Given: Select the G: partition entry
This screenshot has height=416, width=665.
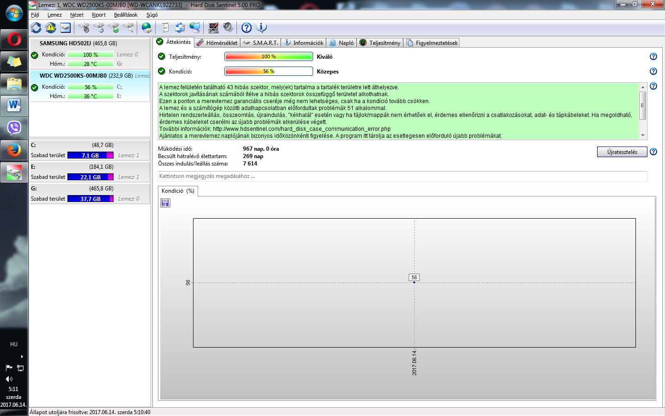Looking at the screenshot, I should pyautogui.click(x=90, y=193).
